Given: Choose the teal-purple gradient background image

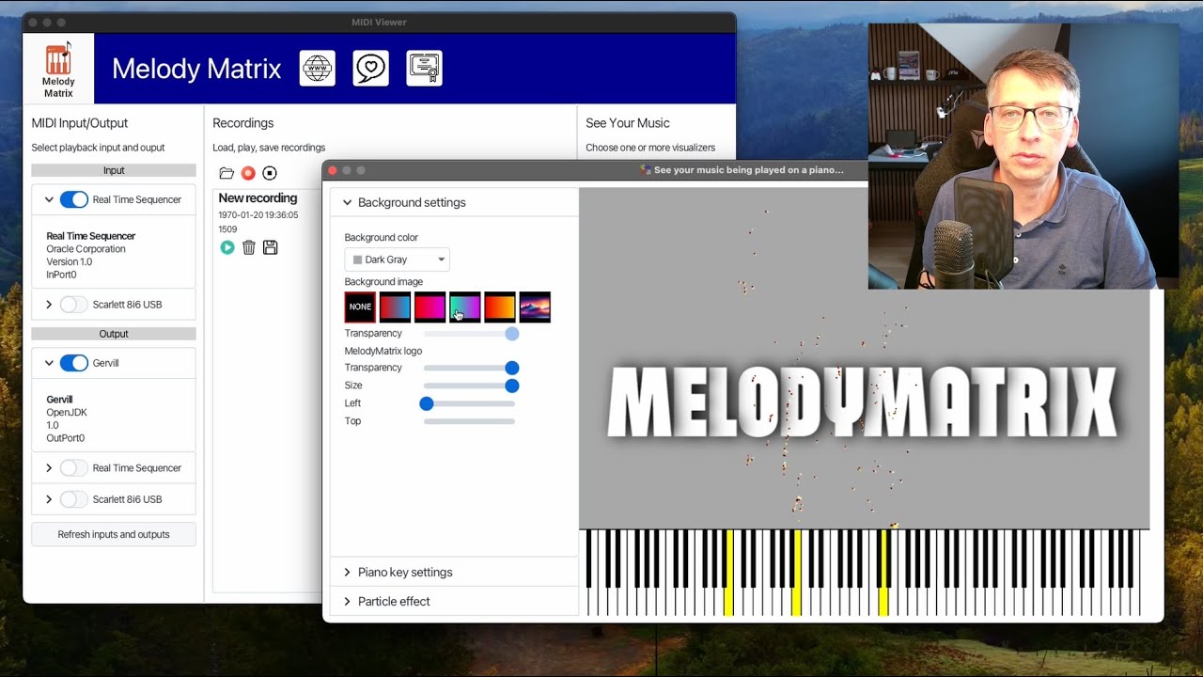Looking at the screenshot, I should (465, 307).
